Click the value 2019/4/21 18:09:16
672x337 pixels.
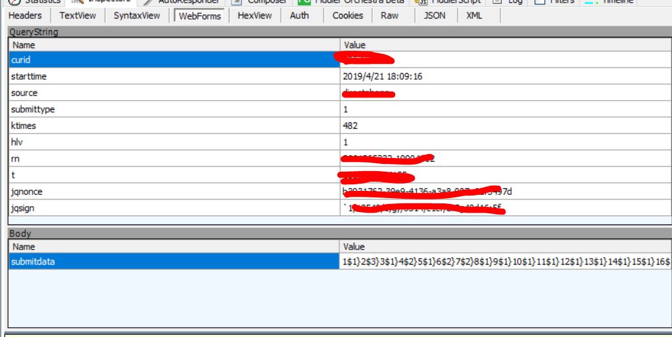click(382, 76)
